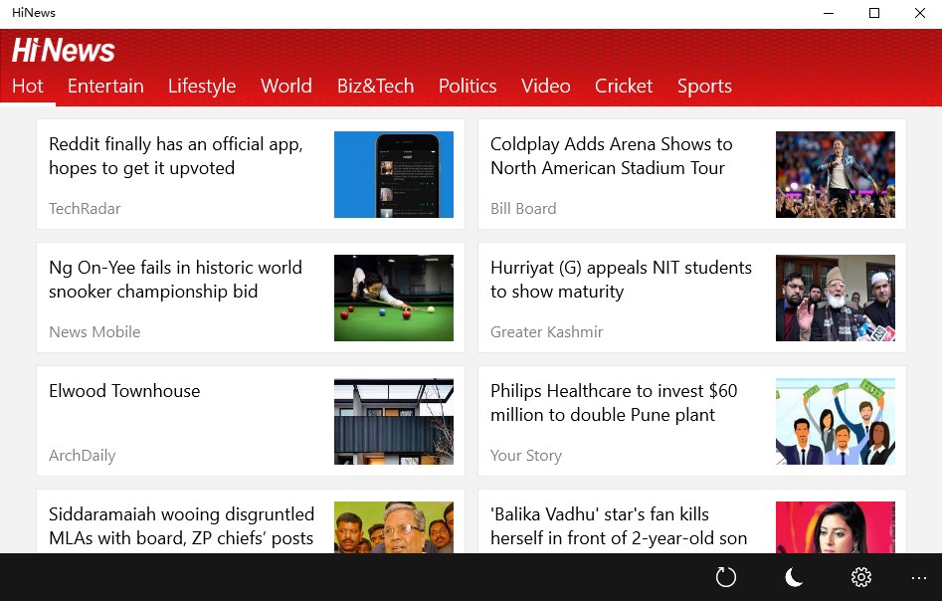Switch to the Hot tab
This screenshot has width=942, height=601.
pos(28,86)
